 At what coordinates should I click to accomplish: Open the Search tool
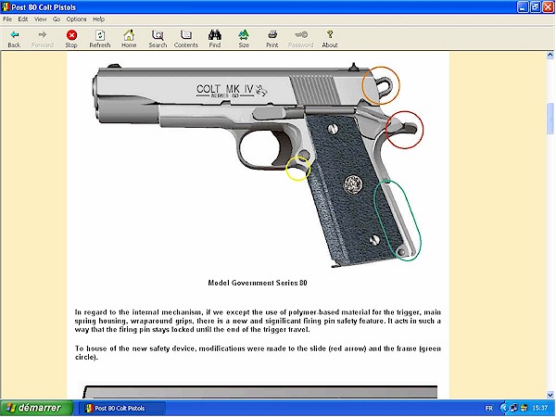coord(158,38)
